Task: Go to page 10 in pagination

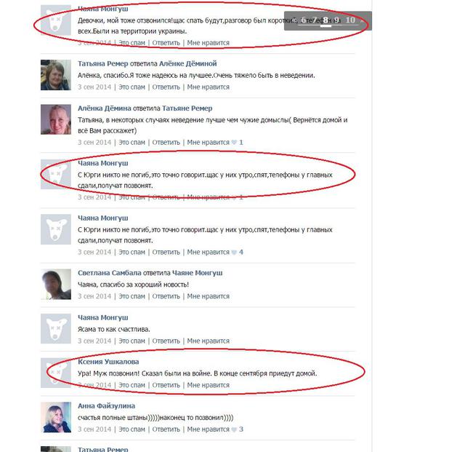Action: tap(350, 20)
